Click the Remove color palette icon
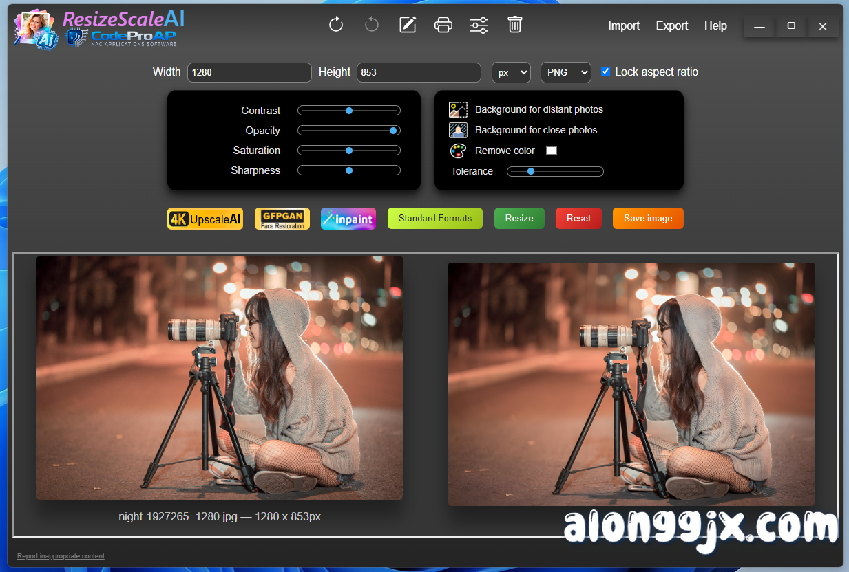This screenshot has width=849, height=572. pos(458,151)
